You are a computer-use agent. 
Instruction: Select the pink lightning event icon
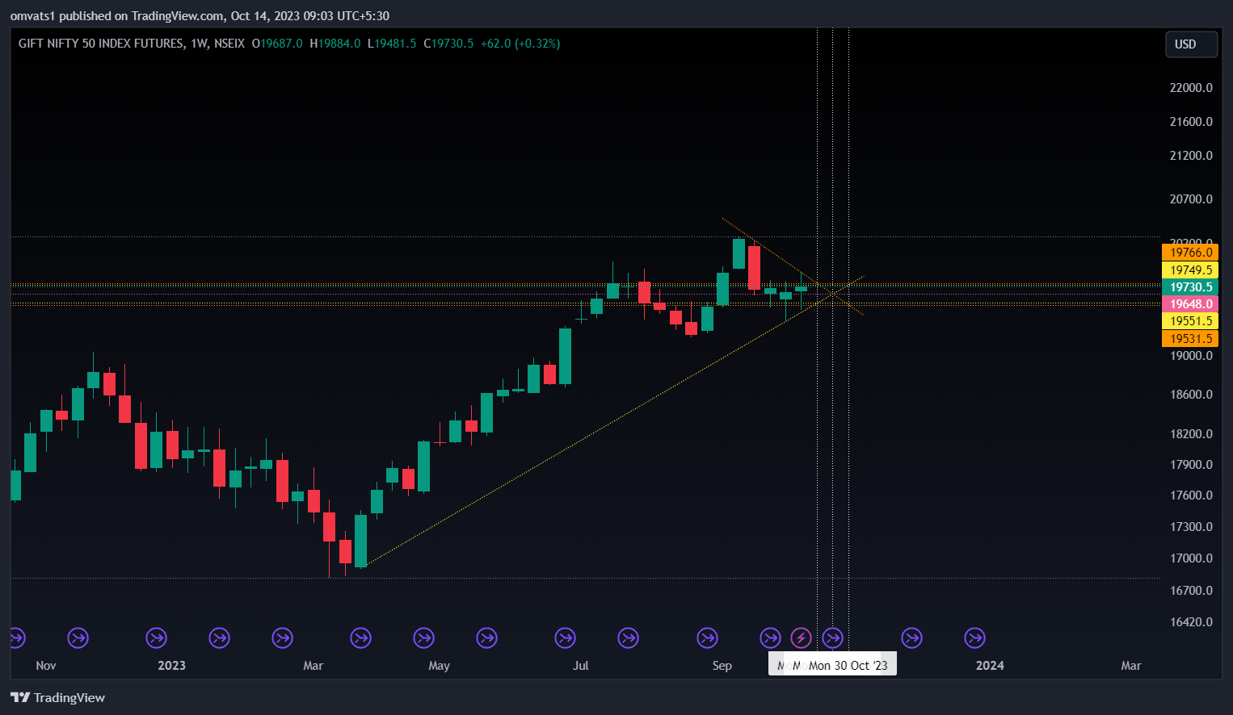tap(801, 638)
